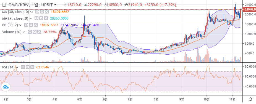
Task: Click the close price 종21940.0
Action: pyautogui.click(x=133, y=5)
